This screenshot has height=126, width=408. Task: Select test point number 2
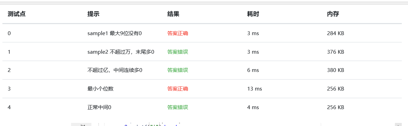point(9,70)
